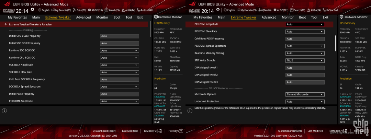The height and width of the screenshot is (139, 371).
Task: Click the settings list scrollbar in CPU OC Features screenshot
Action: coord(336,43)
